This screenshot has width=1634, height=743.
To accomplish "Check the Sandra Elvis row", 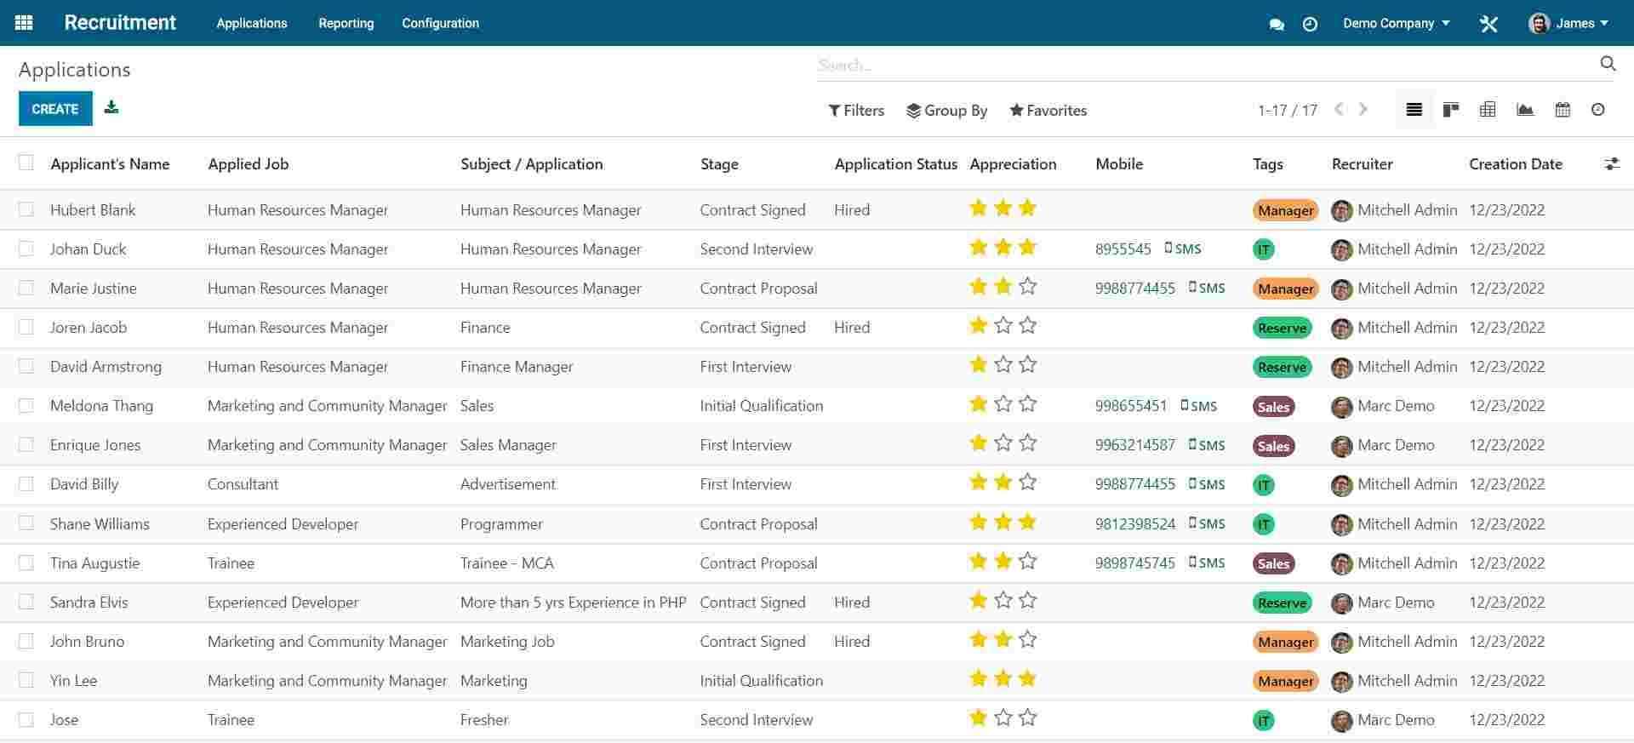I will coord(26,602).
